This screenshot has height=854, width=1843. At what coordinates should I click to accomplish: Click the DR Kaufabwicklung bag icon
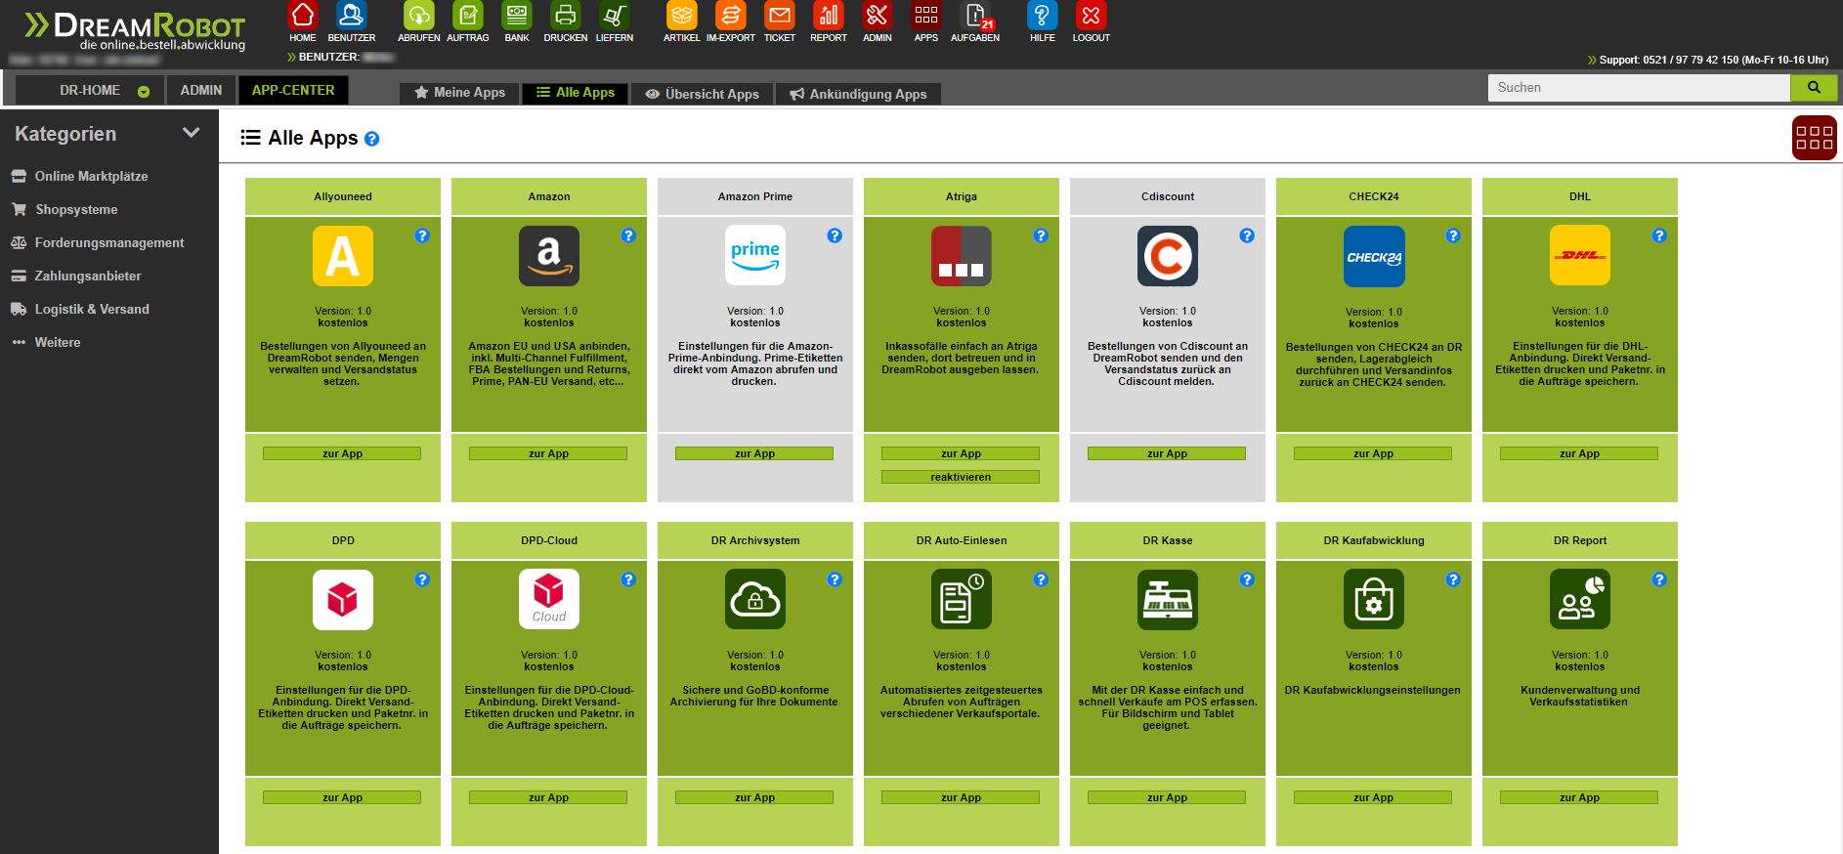[x=1374, y=600]
